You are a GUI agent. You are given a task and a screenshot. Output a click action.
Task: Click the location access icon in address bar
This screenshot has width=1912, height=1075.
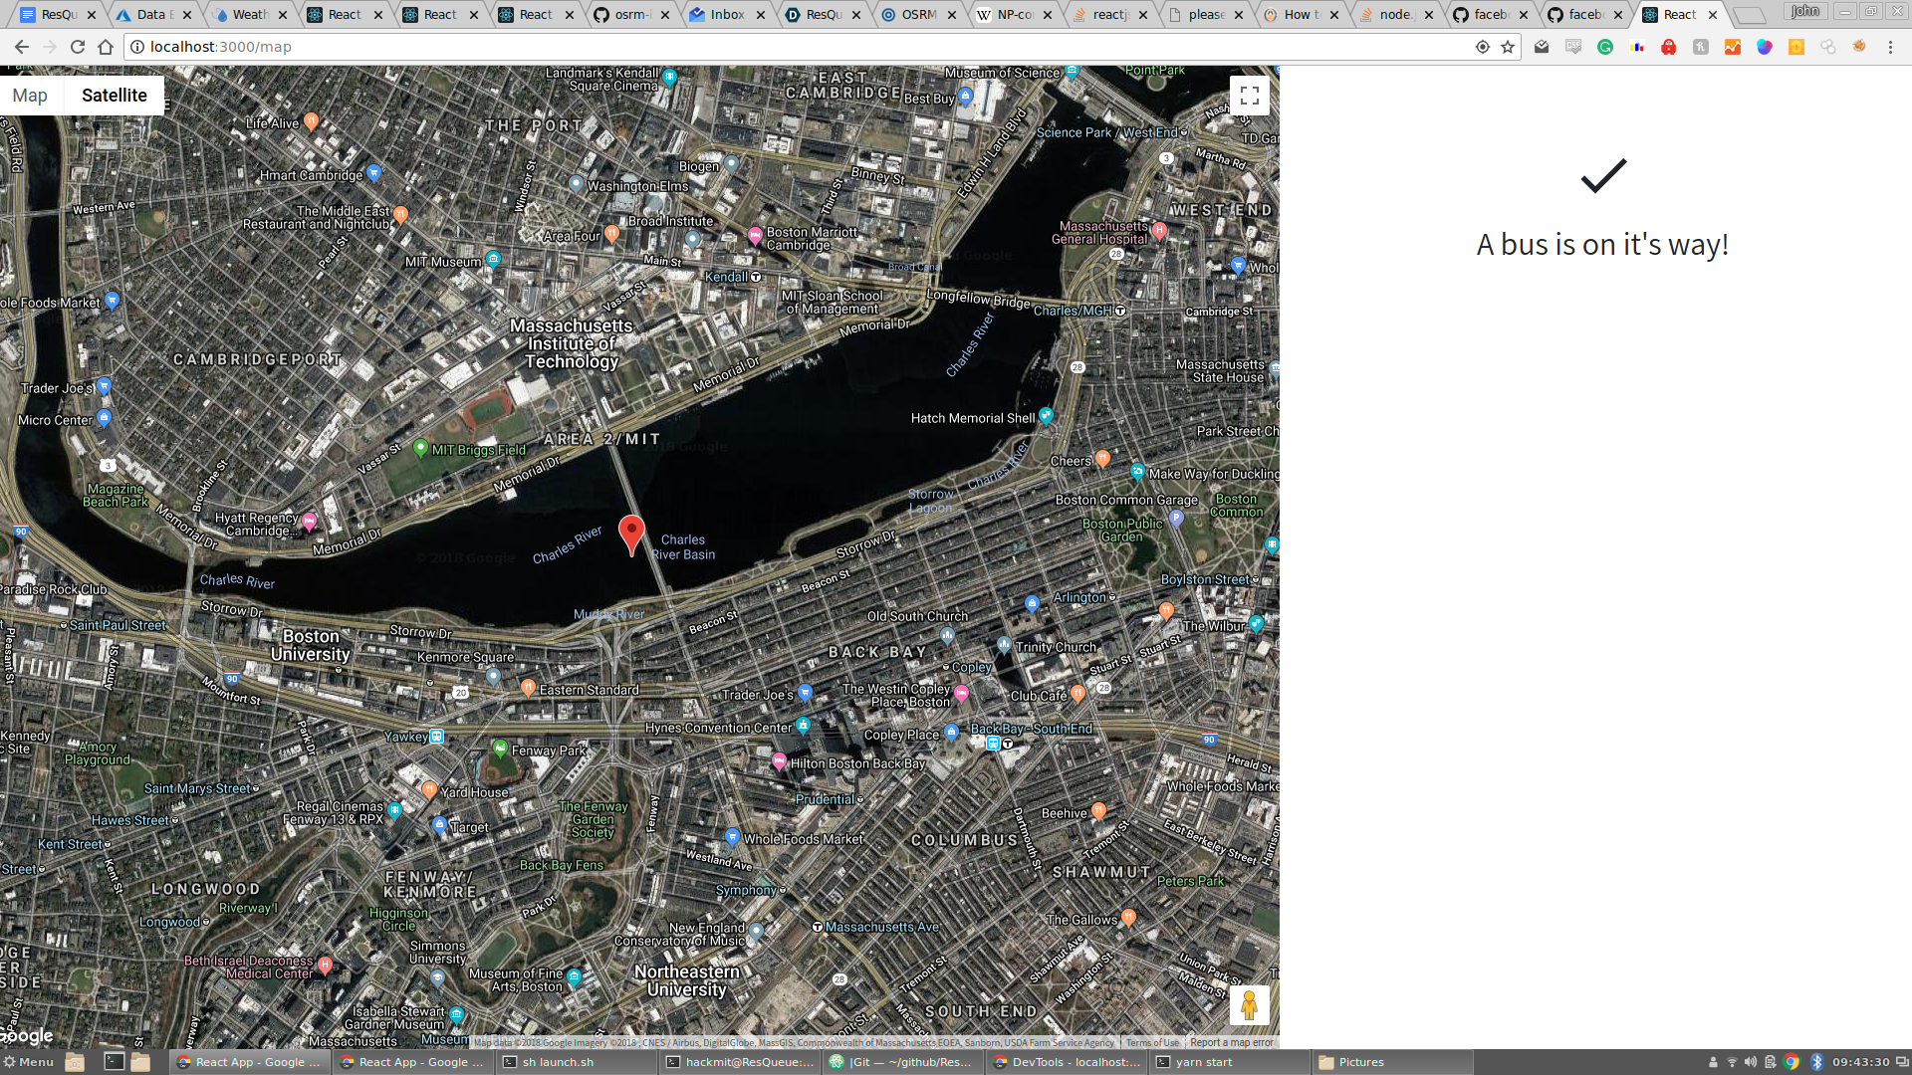pyautogui.click(x=1483, y=47)
